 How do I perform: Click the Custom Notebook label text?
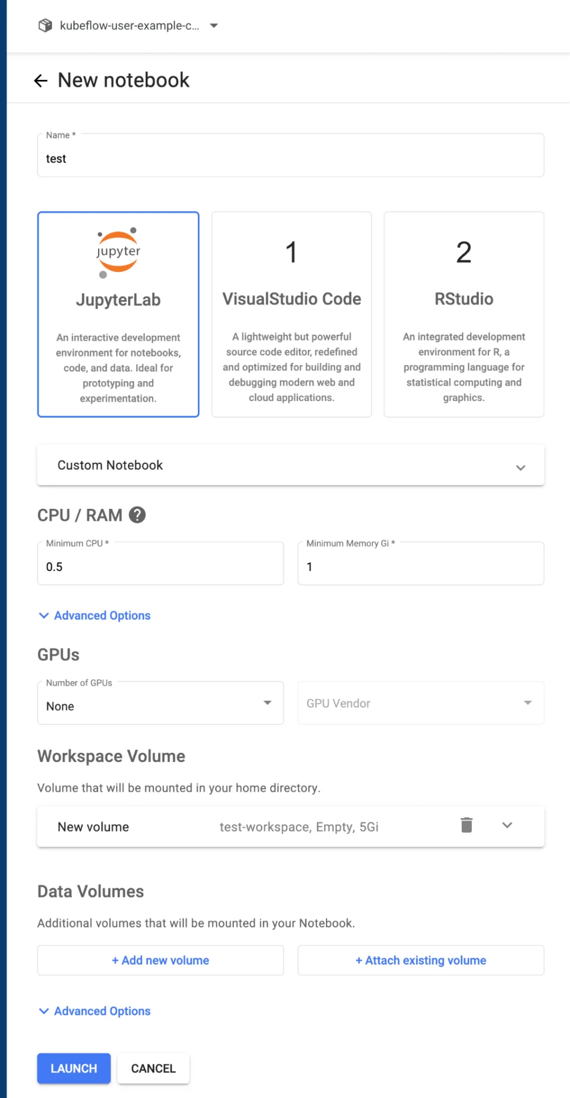coord(110,466)
